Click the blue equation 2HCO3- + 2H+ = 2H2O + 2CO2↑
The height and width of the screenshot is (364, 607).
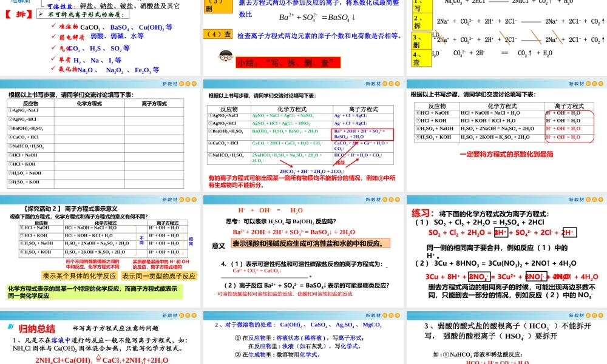pyautogui.click(x=312, y=171)
